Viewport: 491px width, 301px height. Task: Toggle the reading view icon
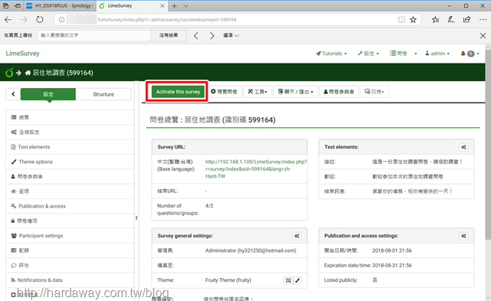click(x=401, y=20)
